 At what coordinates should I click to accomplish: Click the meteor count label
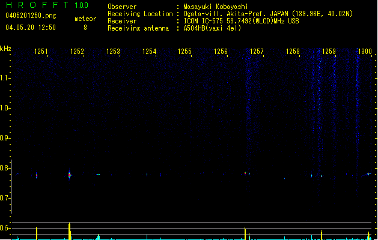click(85, 19)
